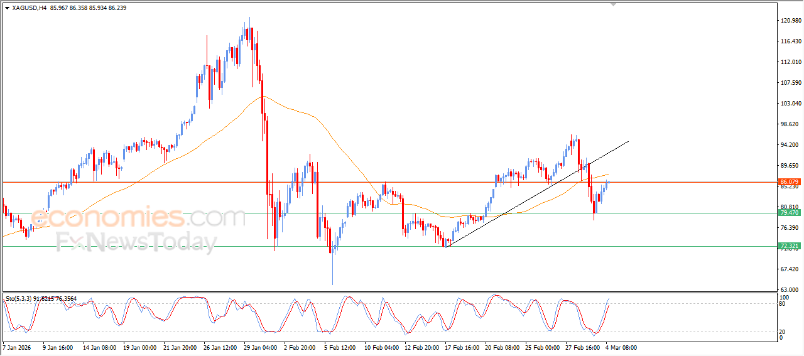Click the 116.430 price axis label

pyautogui.click(x=791, y=41)
